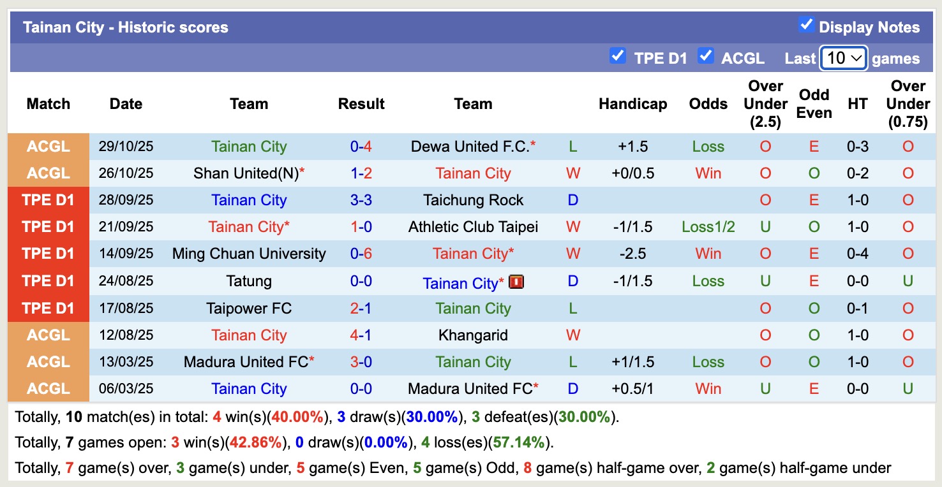Click the 0-6 result against Ming Chuan

[361, 254]
